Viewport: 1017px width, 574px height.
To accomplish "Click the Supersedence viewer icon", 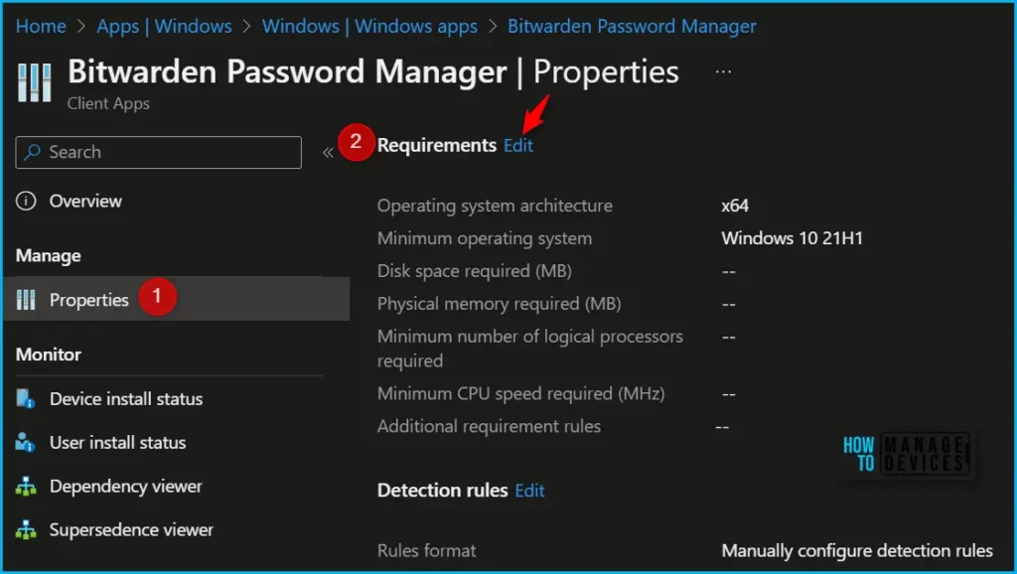I will point(26,530).
